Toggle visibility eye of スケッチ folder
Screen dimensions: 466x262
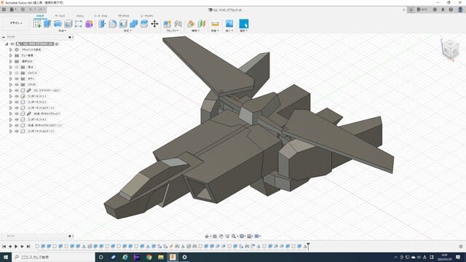tap(17, 84)
